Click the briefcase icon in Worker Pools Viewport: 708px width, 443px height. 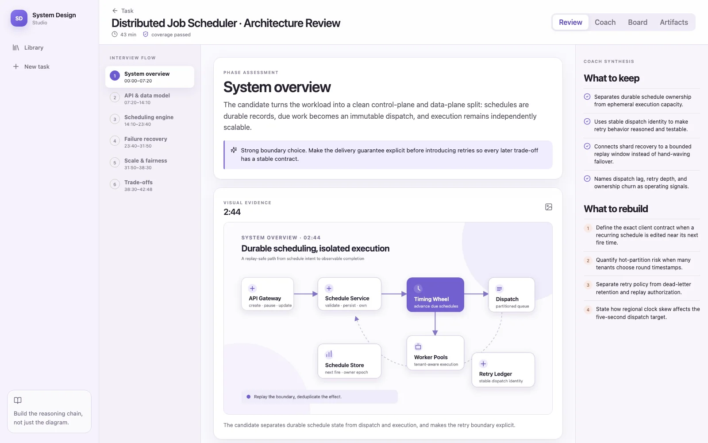point(418,346)
